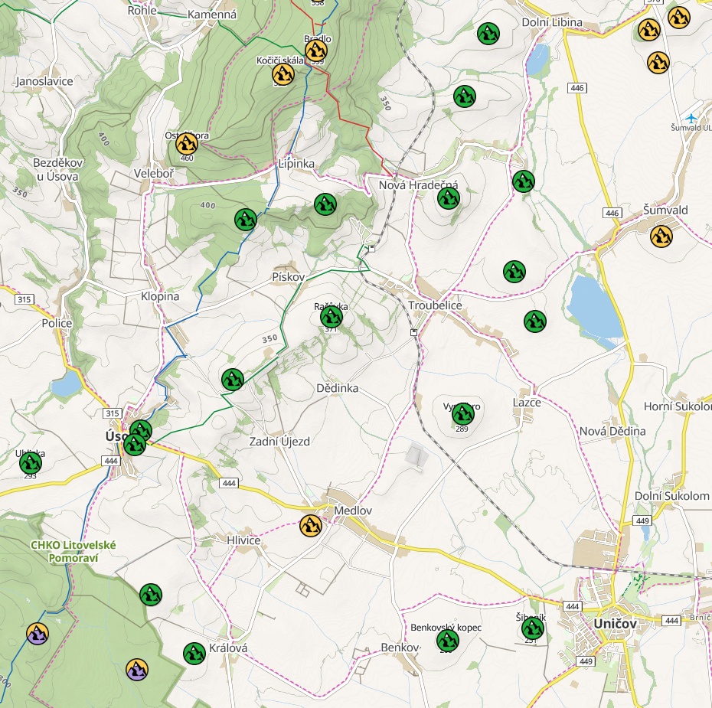Click the Šibeník green hill marker

point(532,629)
